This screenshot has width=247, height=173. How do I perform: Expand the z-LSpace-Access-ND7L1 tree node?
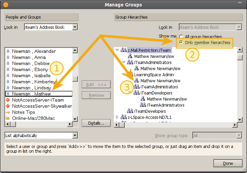117,117
